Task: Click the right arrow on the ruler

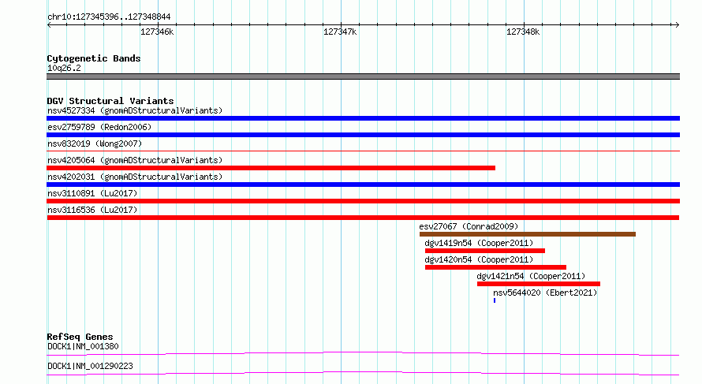Action: [677, 24]
